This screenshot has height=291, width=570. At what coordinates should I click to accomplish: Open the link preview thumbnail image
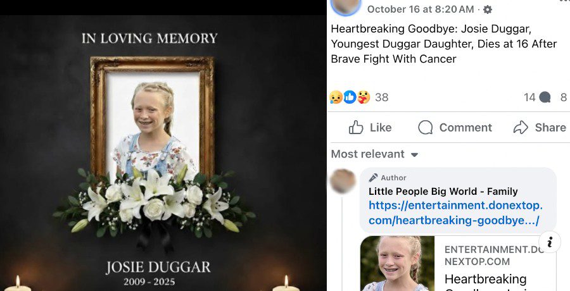click(397, 263)
